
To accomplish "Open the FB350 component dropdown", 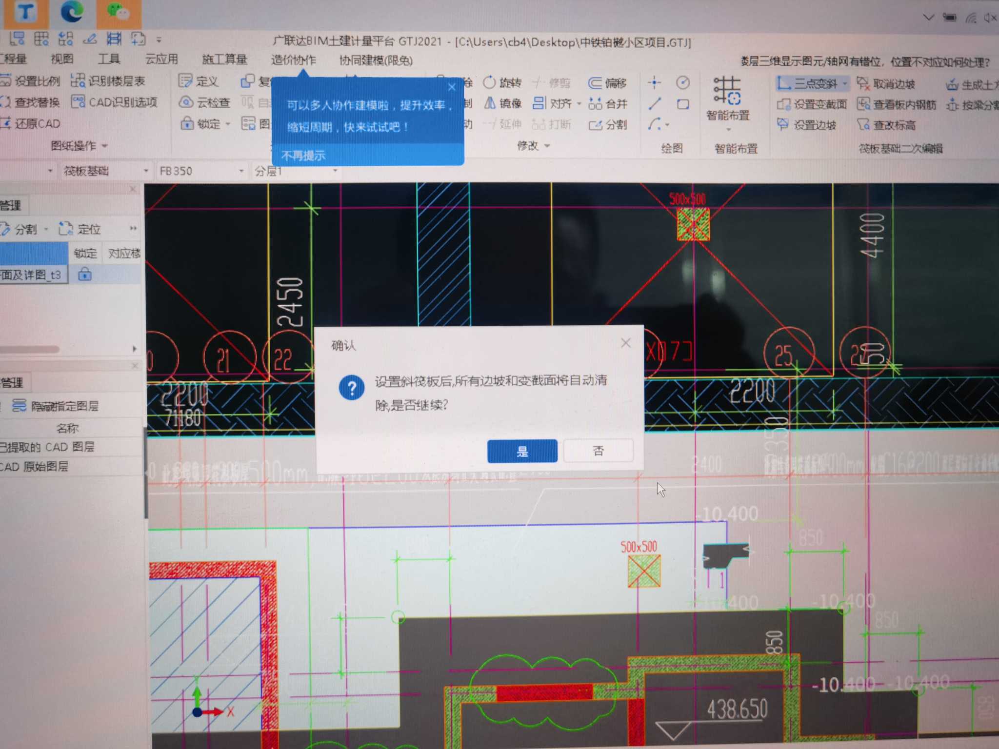I will 241,171.
